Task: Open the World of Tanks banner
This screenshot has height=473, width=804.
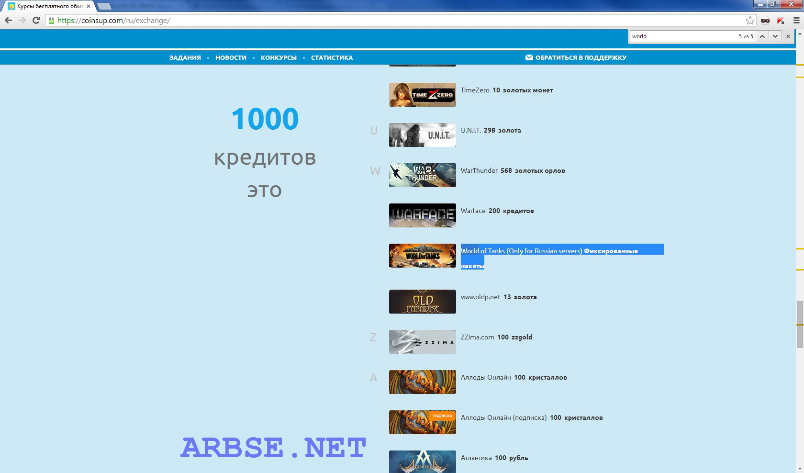Action: click(x=423, y=256)
